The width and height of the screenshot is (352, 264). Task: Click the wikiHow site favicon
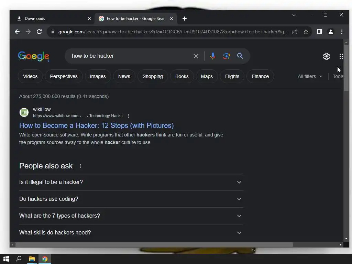click(24, 112)
